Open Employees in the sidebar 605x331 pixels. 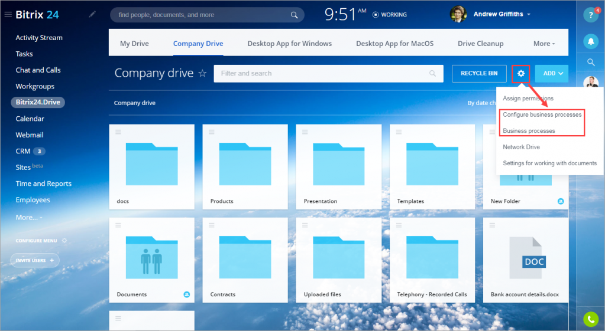point(33,200)
